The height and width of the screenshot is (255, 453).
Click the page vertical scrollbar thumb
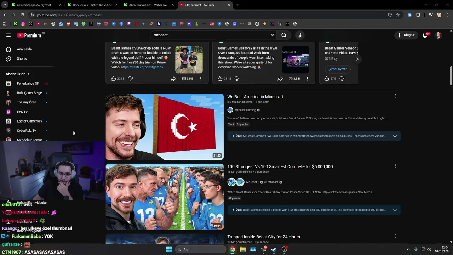(451, 75)
